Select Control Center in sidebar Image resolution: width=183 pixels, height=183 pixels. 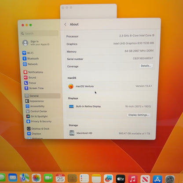(x=37, y=111)
